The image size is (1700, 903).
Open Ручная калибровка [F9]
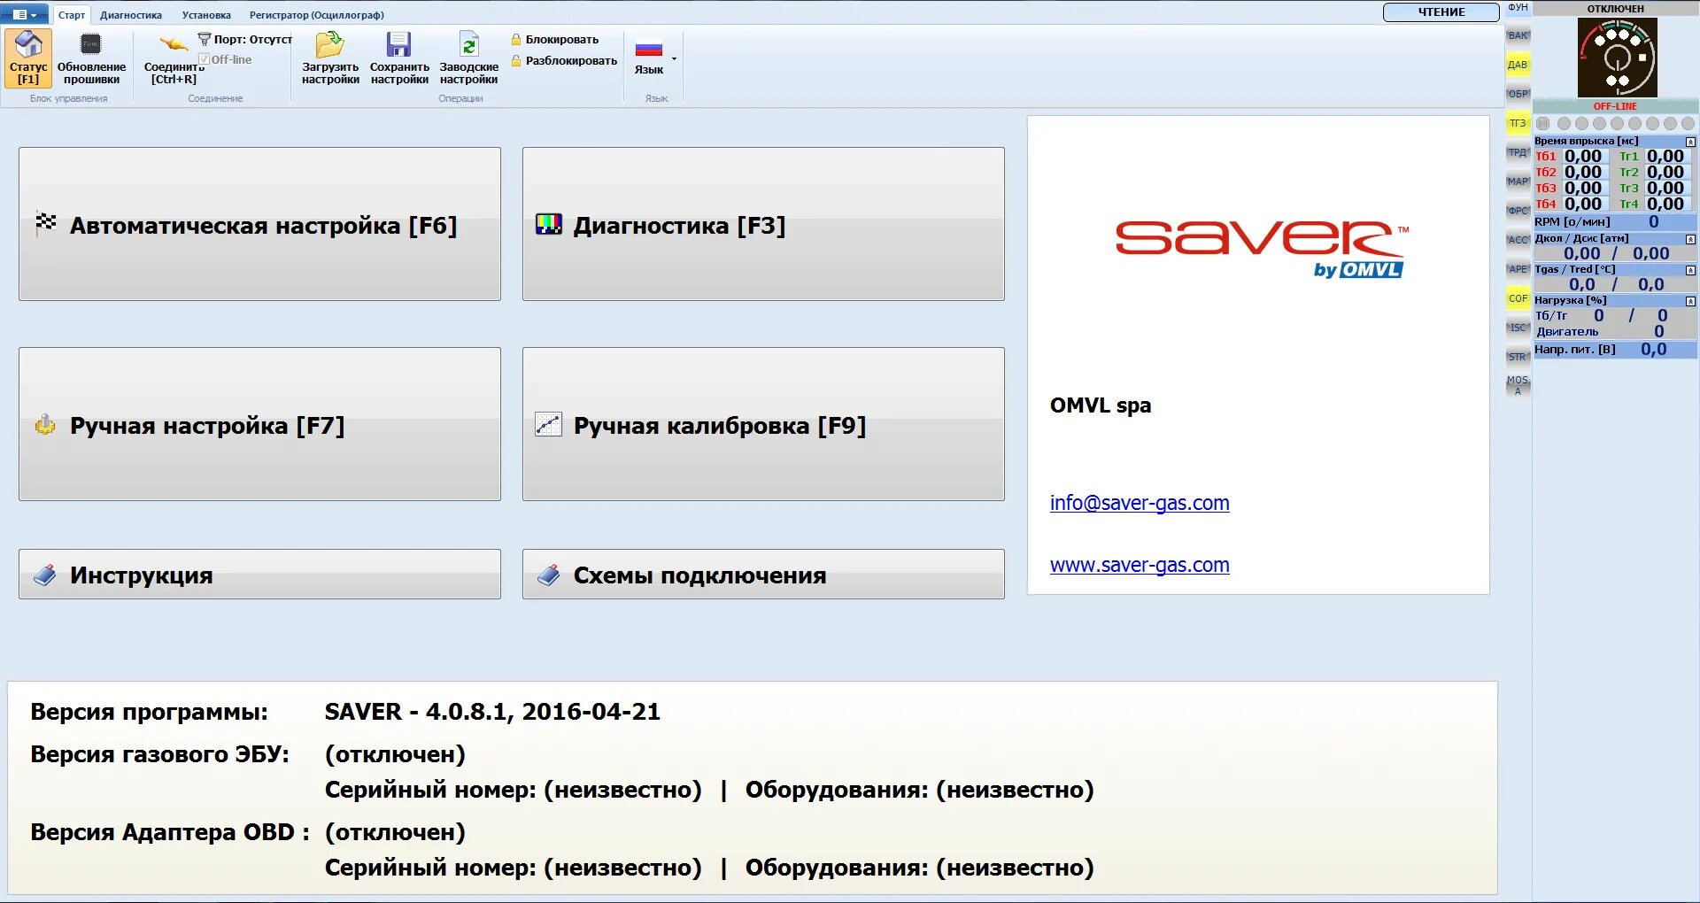coord(763,424)
